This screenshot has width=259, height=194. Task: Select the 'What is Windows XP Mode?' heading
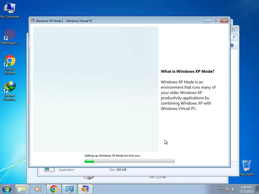(187, 71)
